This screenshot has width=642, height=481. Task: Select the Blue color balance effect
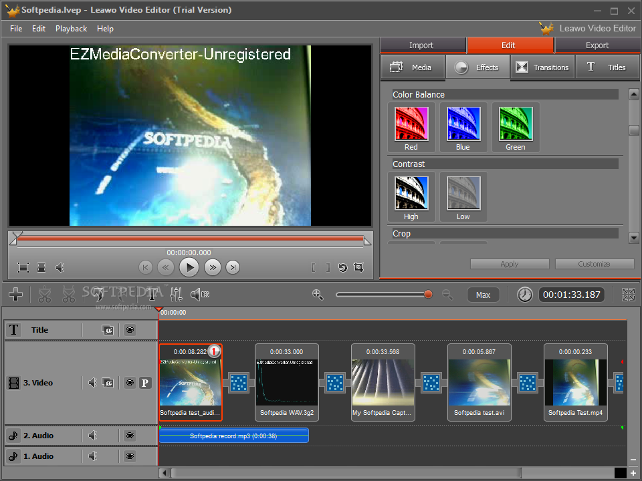(x=463, y=128)
